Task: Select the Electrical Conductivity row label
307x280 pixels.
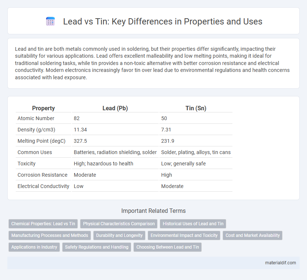Action: (x=43, y=186)
